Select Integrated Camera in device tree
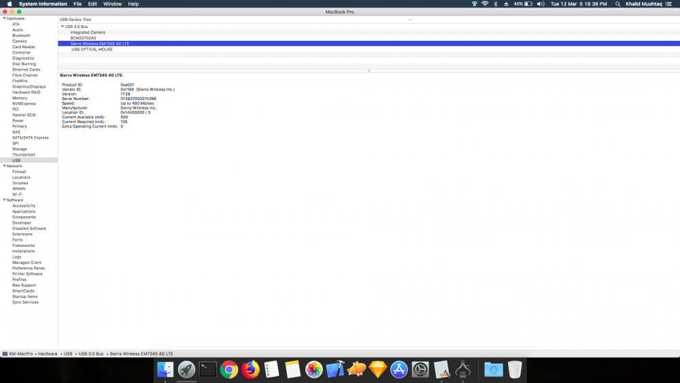680x383 pixels. click(x=88, y=33)
